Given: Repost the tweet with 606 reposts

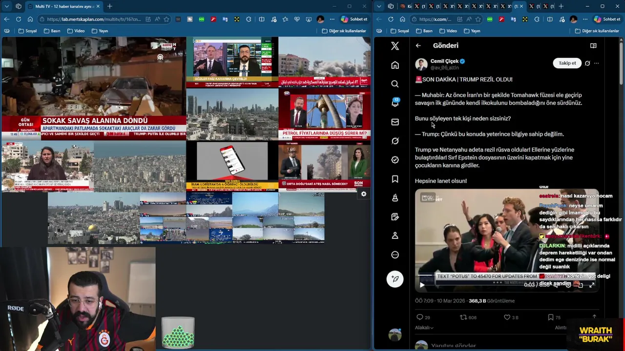Looking at the screenshot, I should [463, 317].
